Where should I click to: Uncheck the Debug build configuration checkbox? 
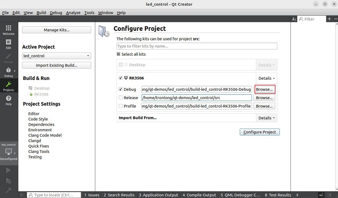coord(121,89)
